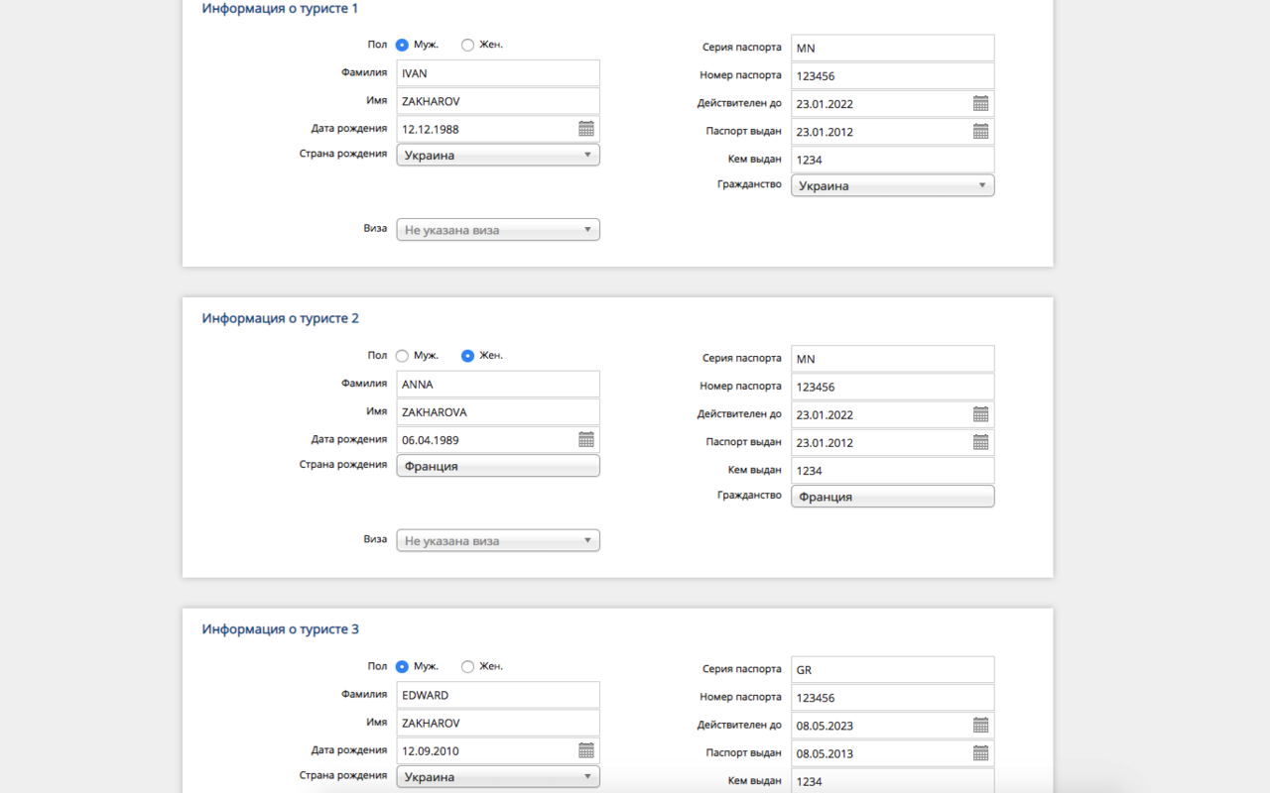The width and height of the screenshot is (1270, 793).
Task: Open tourist 2 citizenship dropdown Франция
Action: 893,497
